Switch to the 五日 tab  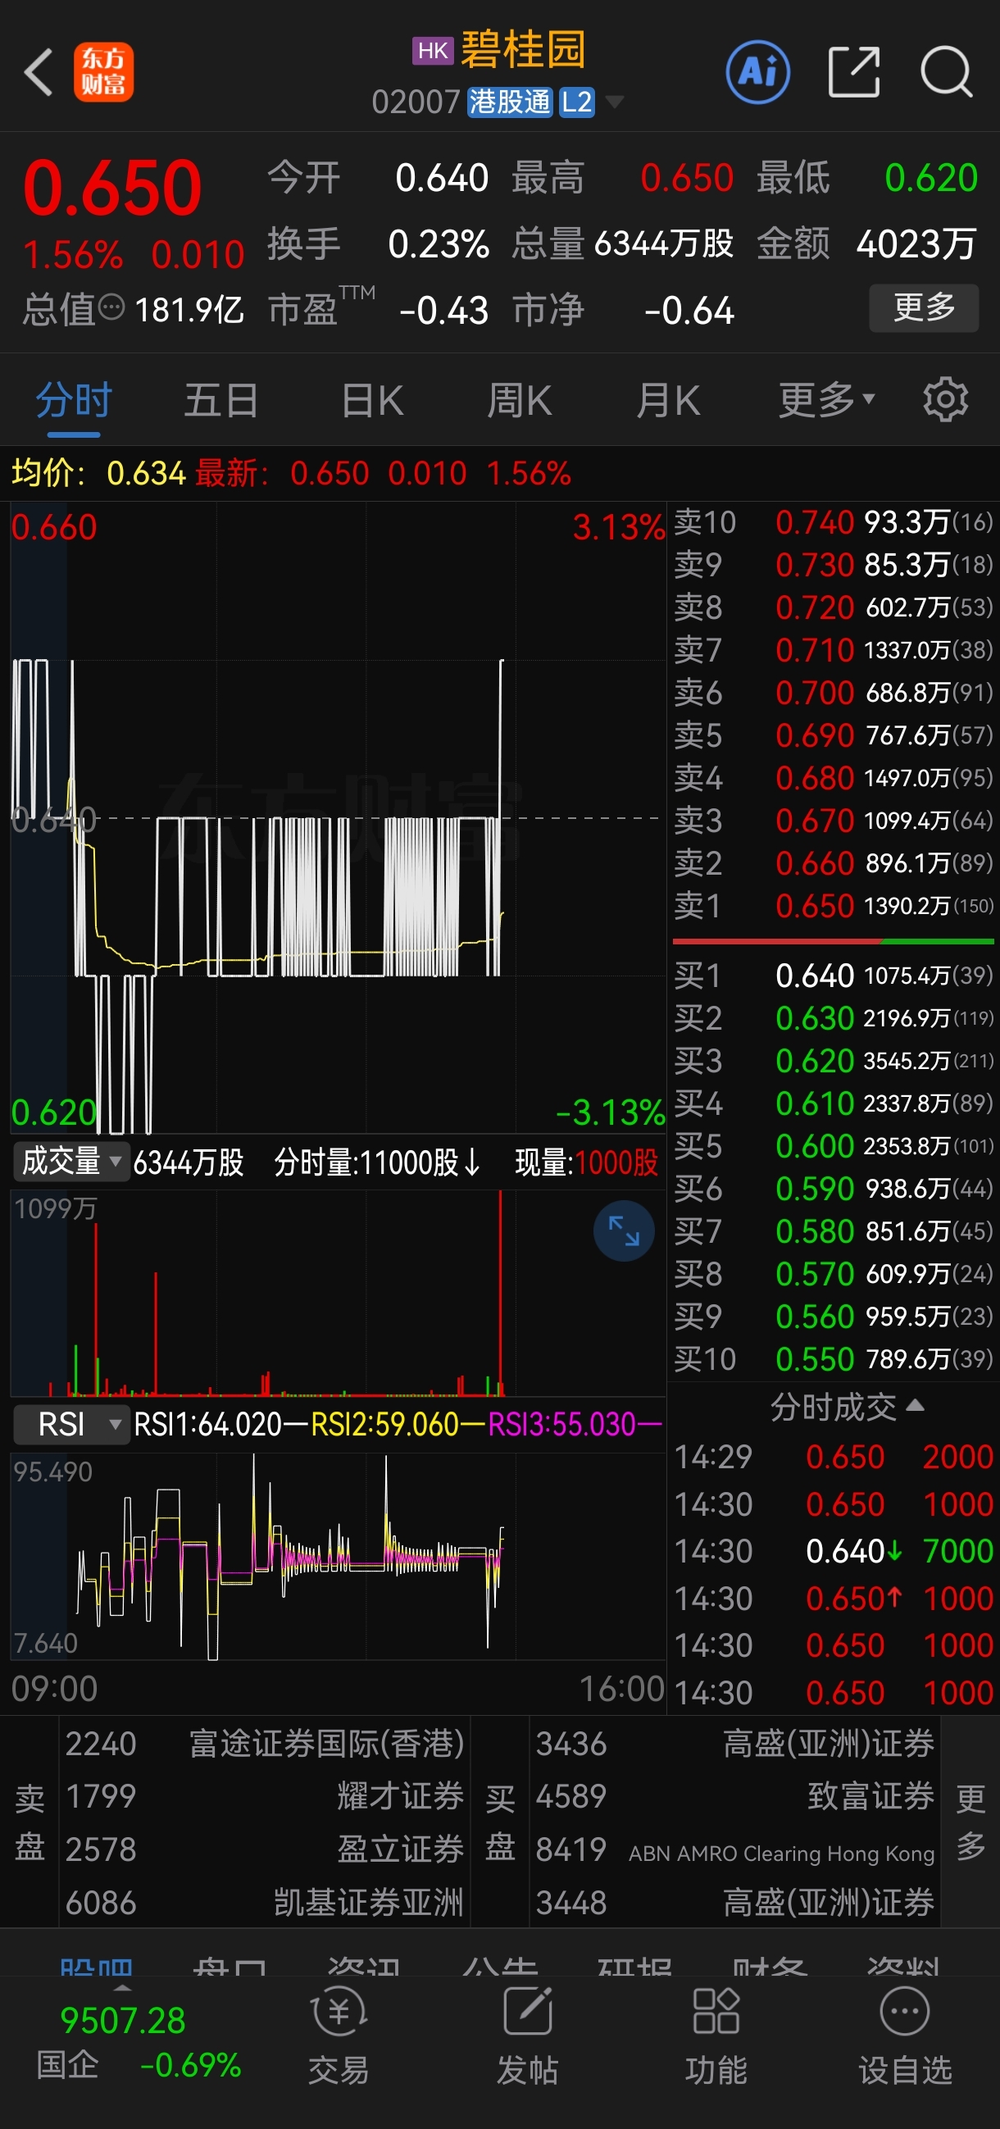pos(220,400)
